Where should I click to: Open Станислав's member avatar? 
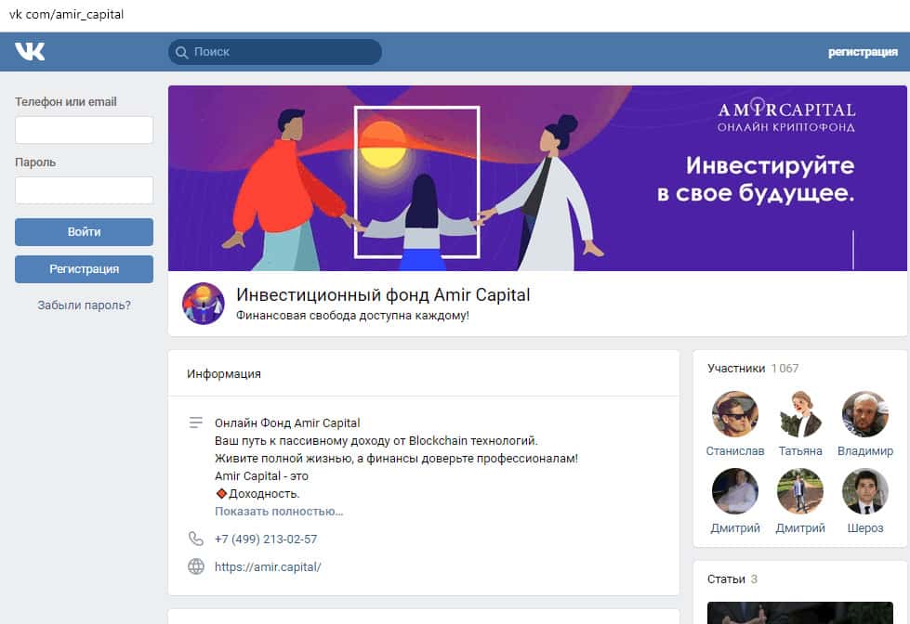[734, 414]
